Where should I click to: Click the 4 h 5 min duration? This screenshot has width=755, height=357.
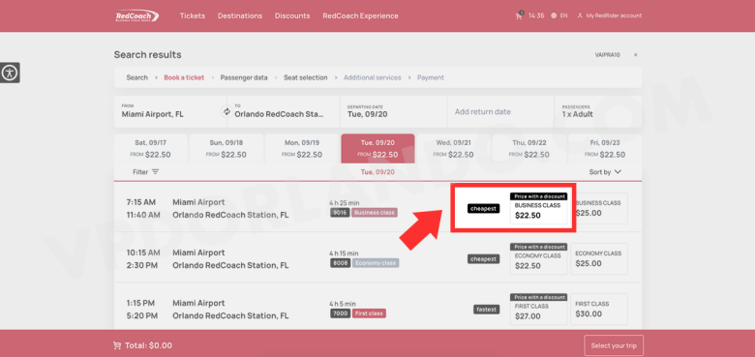(x=343, y=304)
